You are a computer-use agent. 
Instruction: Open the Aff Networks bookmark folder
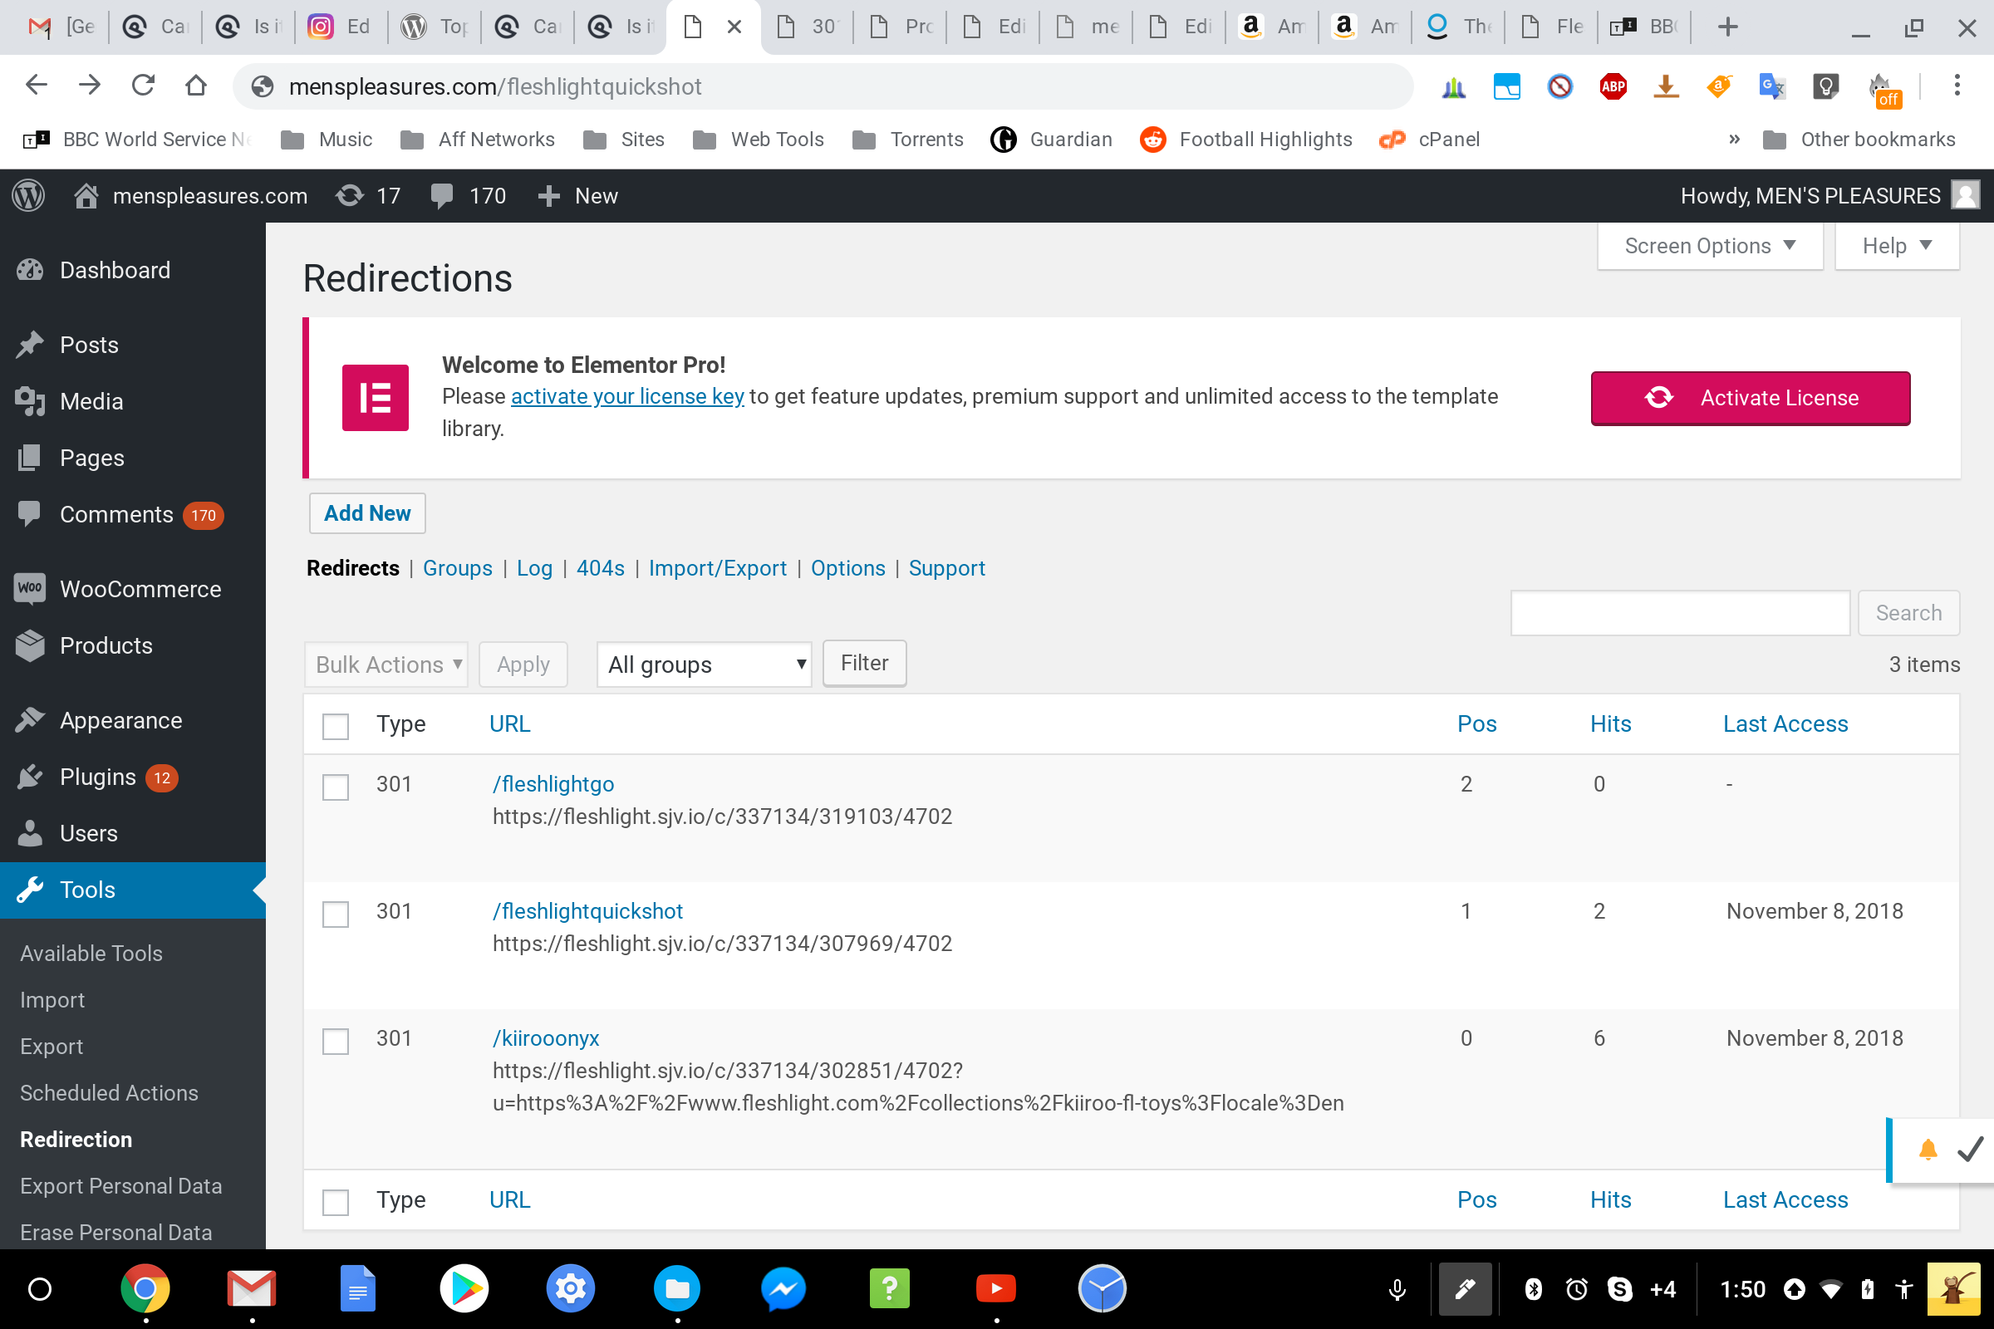point(477,139)
